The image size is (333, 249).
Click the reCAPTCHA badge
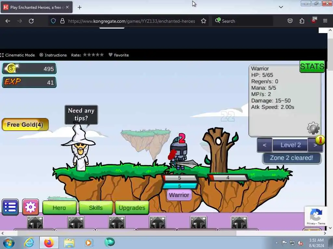point(316,216)
